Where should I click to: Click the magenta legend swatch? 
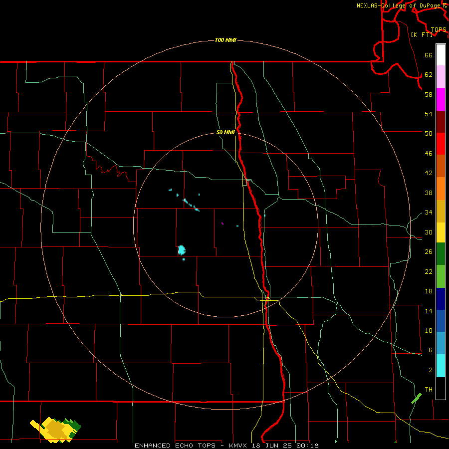coord(441,99)
